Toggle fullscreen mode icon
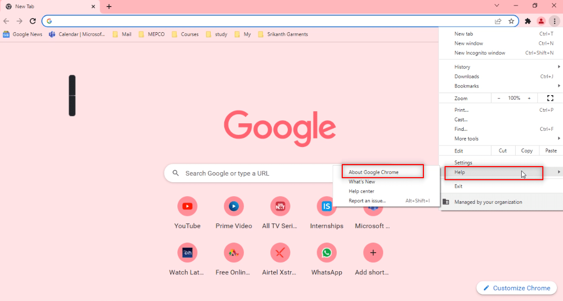 click(550, 98)
